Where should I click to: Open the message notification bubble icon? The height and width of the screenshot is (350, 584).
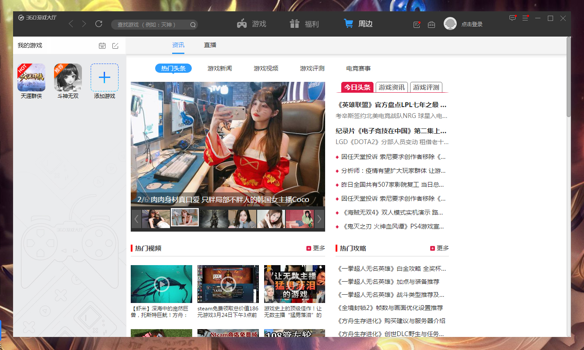[x=512, y=18]
